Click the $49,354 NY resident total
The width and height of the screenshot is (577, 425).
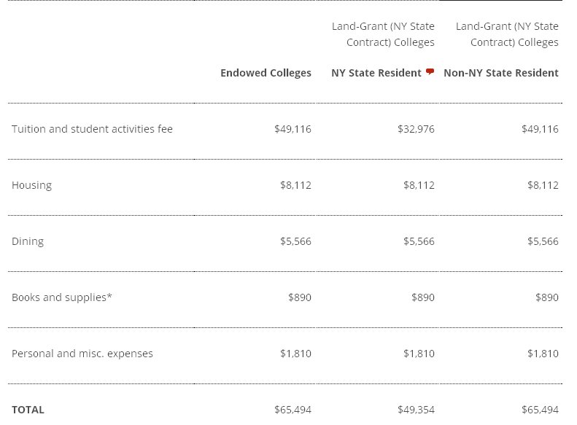(416, 410)
